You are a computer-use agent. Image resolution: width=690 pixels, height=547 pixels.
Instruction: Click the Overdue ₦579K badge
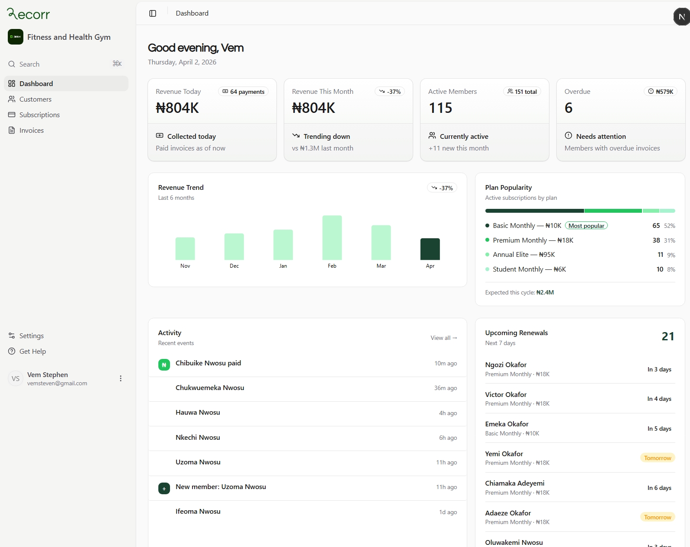tap(661, 92)
